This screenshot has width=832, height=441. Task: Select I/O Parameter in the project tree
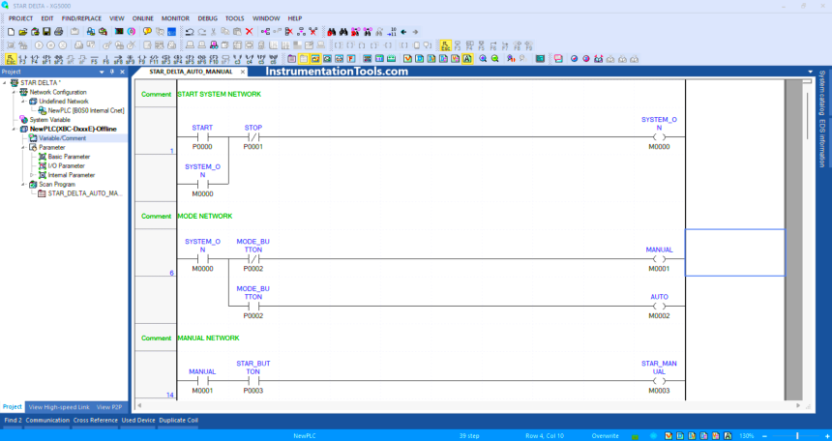point(67,166)
